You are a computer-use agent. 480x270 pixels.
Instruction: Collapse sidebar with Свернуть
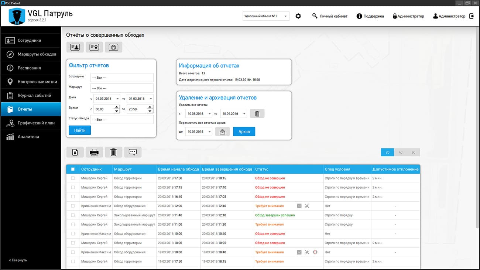point(18,260)
